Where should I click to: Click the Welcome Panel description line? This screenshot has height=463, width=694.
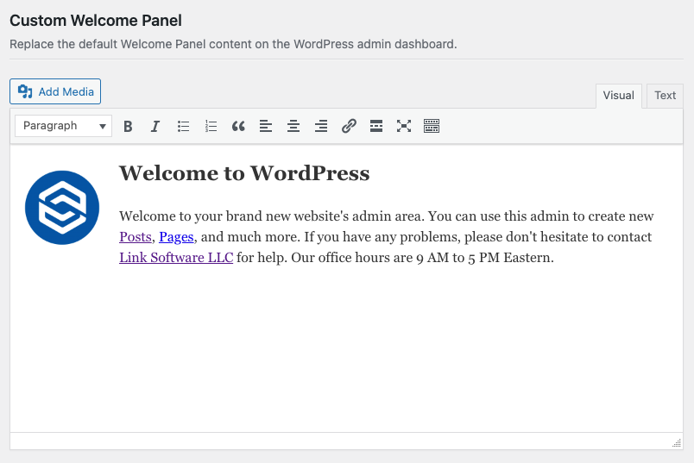coord(233,44)
